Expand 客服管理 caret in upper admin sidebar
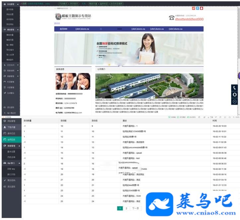The height and width of the screenshot is (220, 240). click(18, 76)
